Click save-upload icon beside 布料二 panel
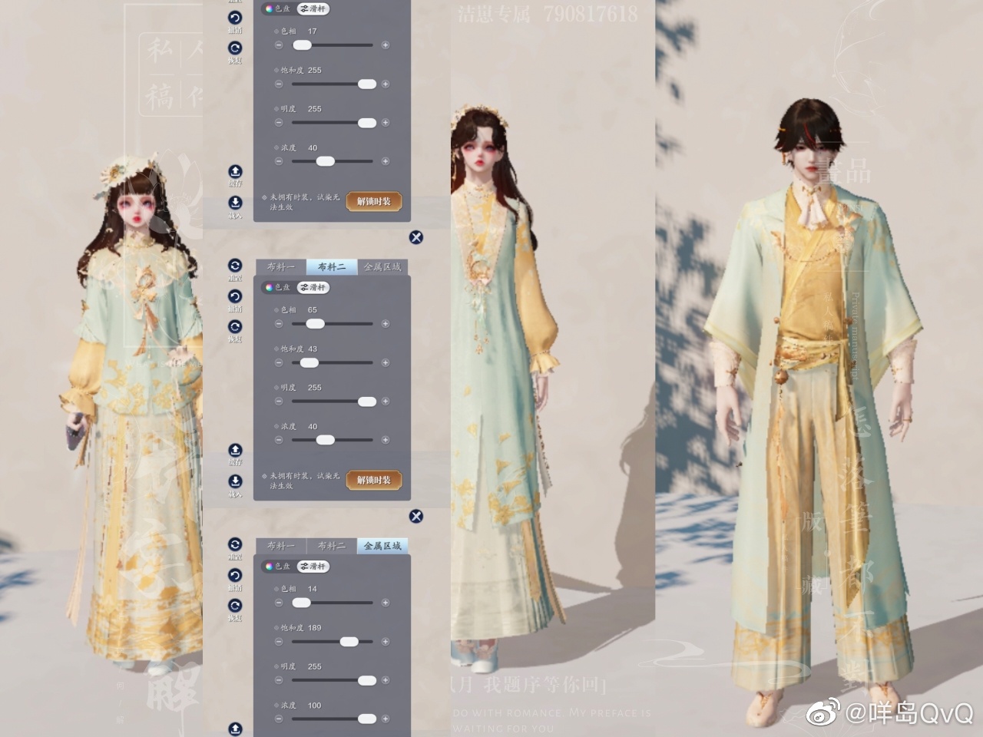983x737 pixels. pos(235,450)
